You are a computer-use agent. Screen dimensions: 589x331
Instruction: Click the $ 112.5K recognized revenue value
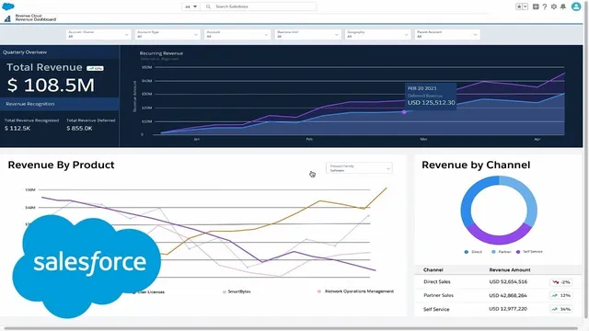pyautogui.click(x=17, y=129)
